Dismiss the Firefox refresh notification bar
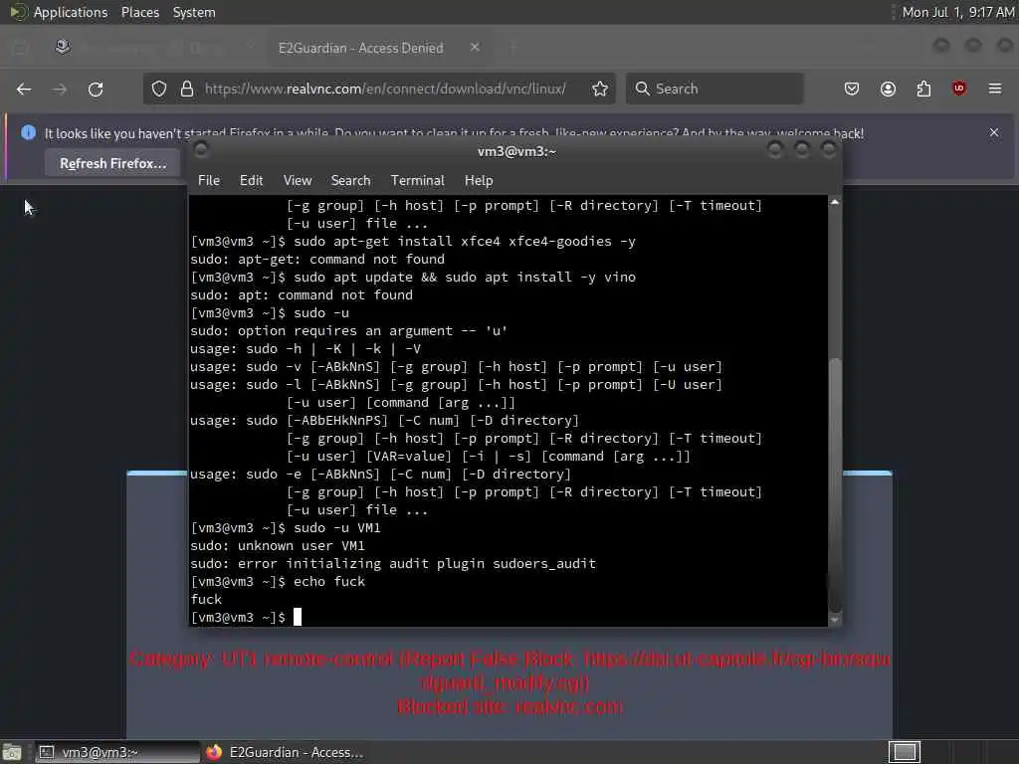 (x=994, y=132)
